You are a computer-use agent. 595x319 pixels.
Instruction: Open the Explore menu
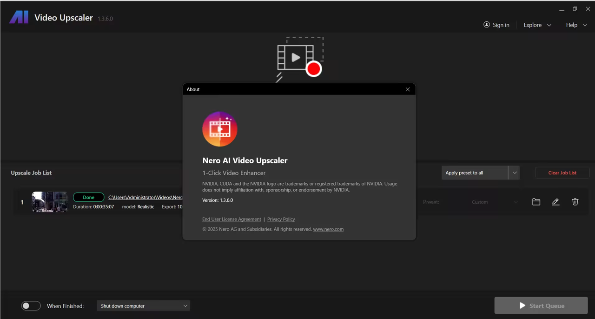pyautogui.click(x=537, y=25)
